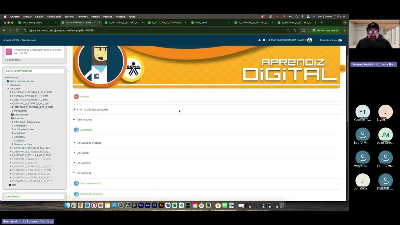Screen dimensions: 400x225
Task: Bookmark this page with the star
Action: [x=295, y=30]
